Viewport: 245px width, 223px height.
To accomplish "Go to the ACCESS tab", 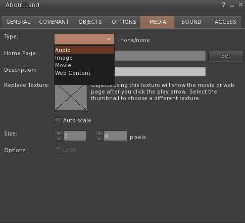I will click(225, 22).
